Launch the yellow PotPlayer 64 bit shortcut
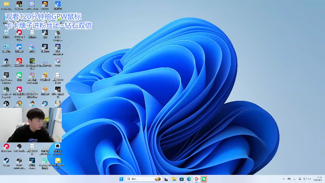Image resolution: width=325 pixels, height=183 pixels. click(58, 161)
